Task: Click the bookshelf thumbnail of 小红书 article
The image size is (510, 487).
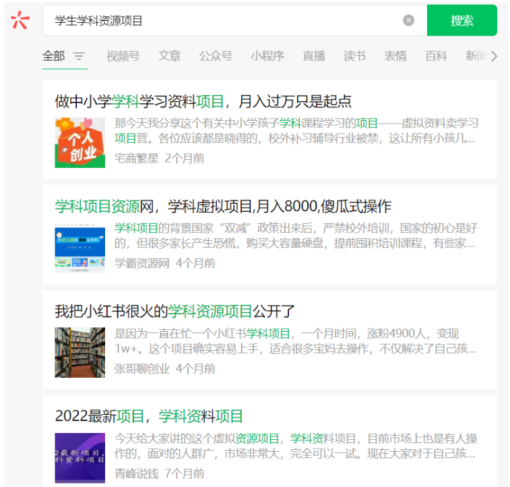Action: [80, 352]
